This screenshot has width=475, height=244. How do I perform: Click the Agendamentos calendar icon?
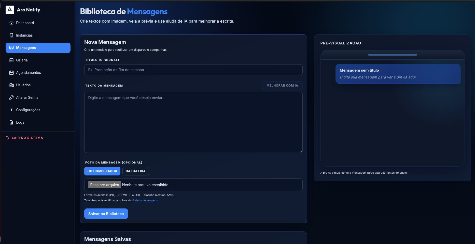point(11,73)
